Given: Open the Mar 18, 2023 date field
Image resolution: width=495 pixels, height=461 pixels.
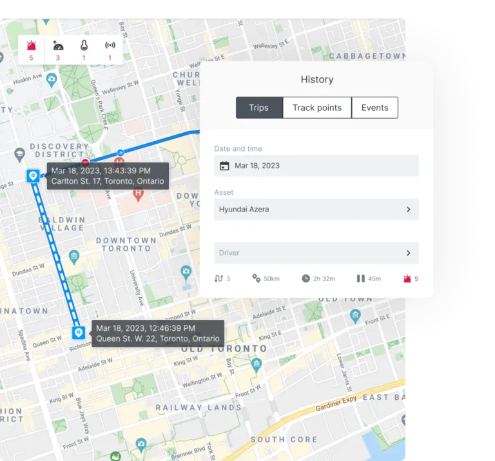Looking at the screenshot, I should [x=316, y=166].
